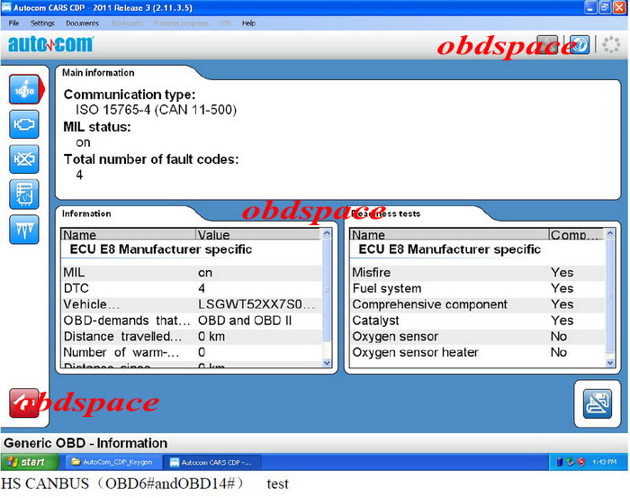Select the Vehicle... LSGWT52XX7S0 row
Image resolution: width=630 pixels, height=498 pixels.
(192, 304)
